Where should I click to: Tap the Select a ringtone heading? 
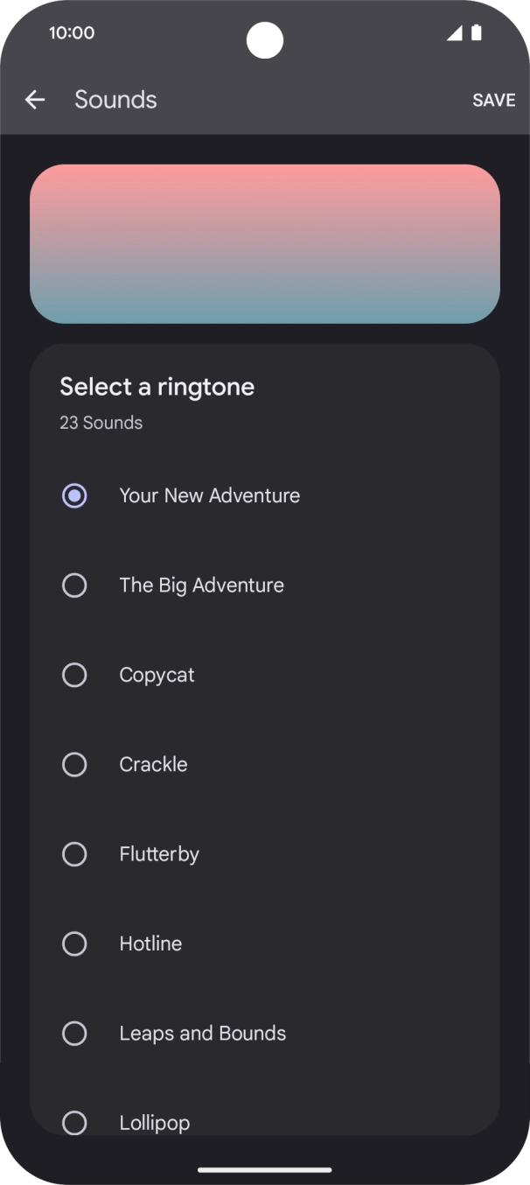(x=157, y=386)
